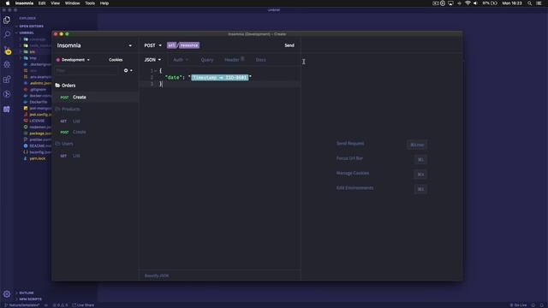Image resolution: width=548 pixels, height=308 pixels.
Task: Click the Users folder icon in Insomnia
Action: [x=57, y=144]
